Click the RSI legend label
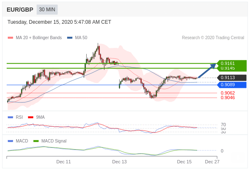Image resolution: width=250 pixels, height=170 pixels. 19,117
